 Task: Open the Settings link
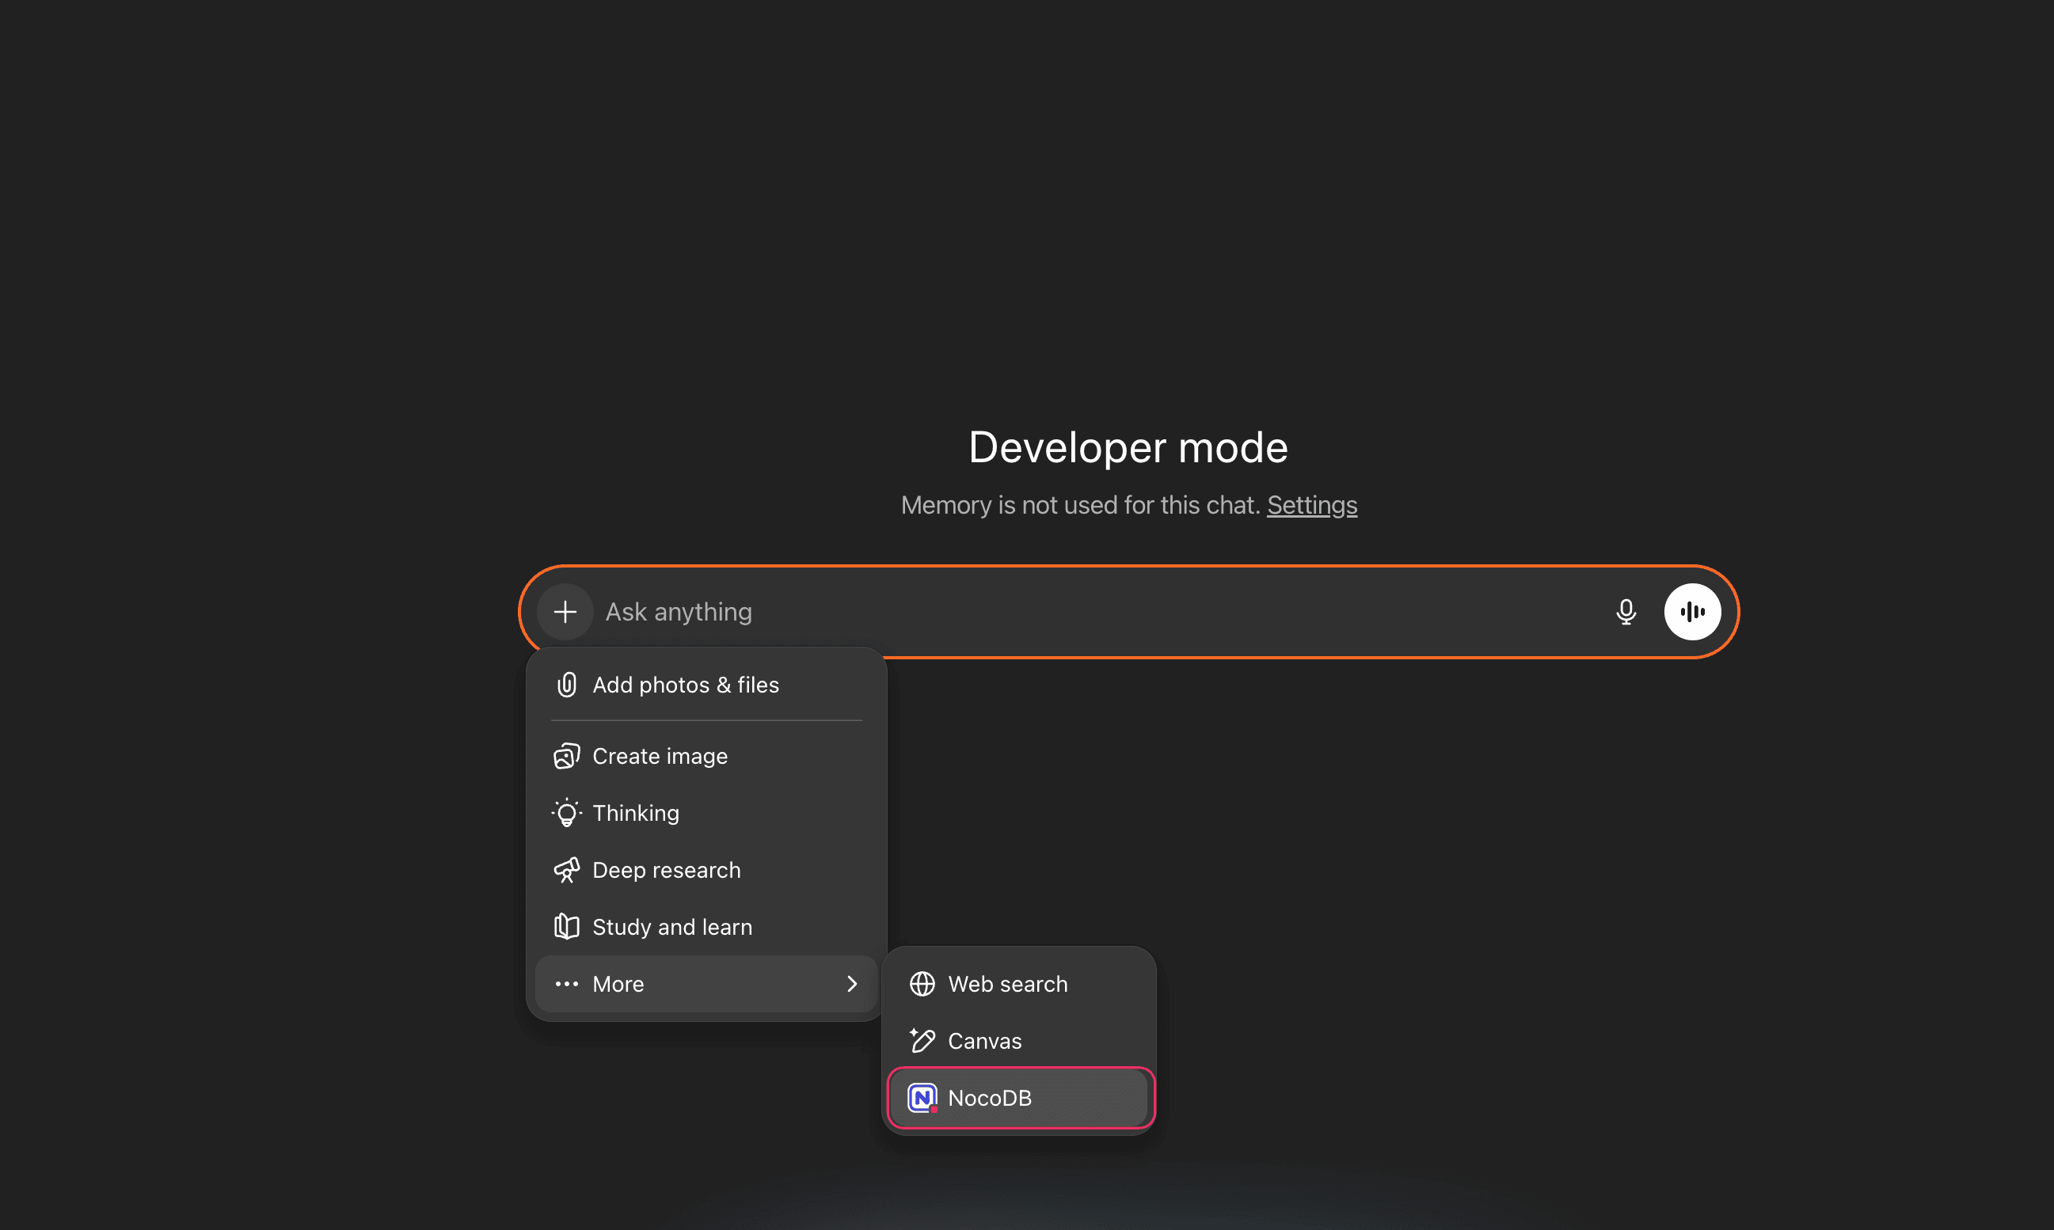1311,505
